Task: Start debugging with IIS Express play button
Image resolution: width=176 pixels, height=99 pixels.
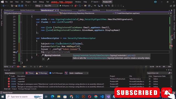Action: (61, 5)
